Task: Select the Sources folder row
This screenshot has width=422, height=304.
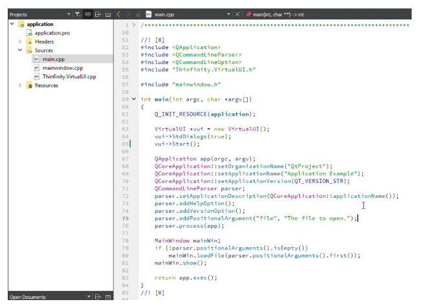Action: click(43, 50)
